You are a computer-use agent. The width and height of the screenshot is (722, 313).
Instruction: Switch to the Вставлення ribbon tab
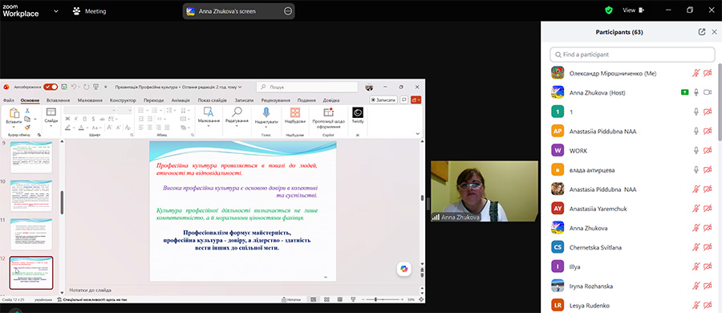[x=58, y=100]
